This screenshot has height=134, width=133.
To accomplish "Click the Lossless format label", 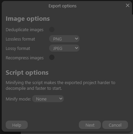I will (20, 39).
